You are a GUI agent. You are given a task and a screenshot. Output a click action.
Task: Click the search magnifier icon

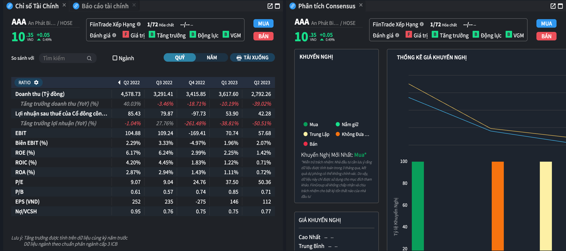tap(89, 58)
